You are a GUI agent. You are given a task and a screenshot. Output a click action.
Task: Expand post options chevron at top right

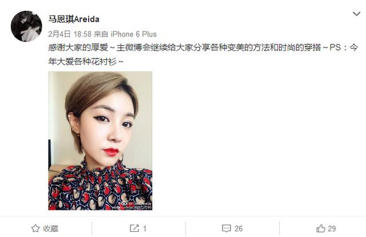tap(356, 14)
